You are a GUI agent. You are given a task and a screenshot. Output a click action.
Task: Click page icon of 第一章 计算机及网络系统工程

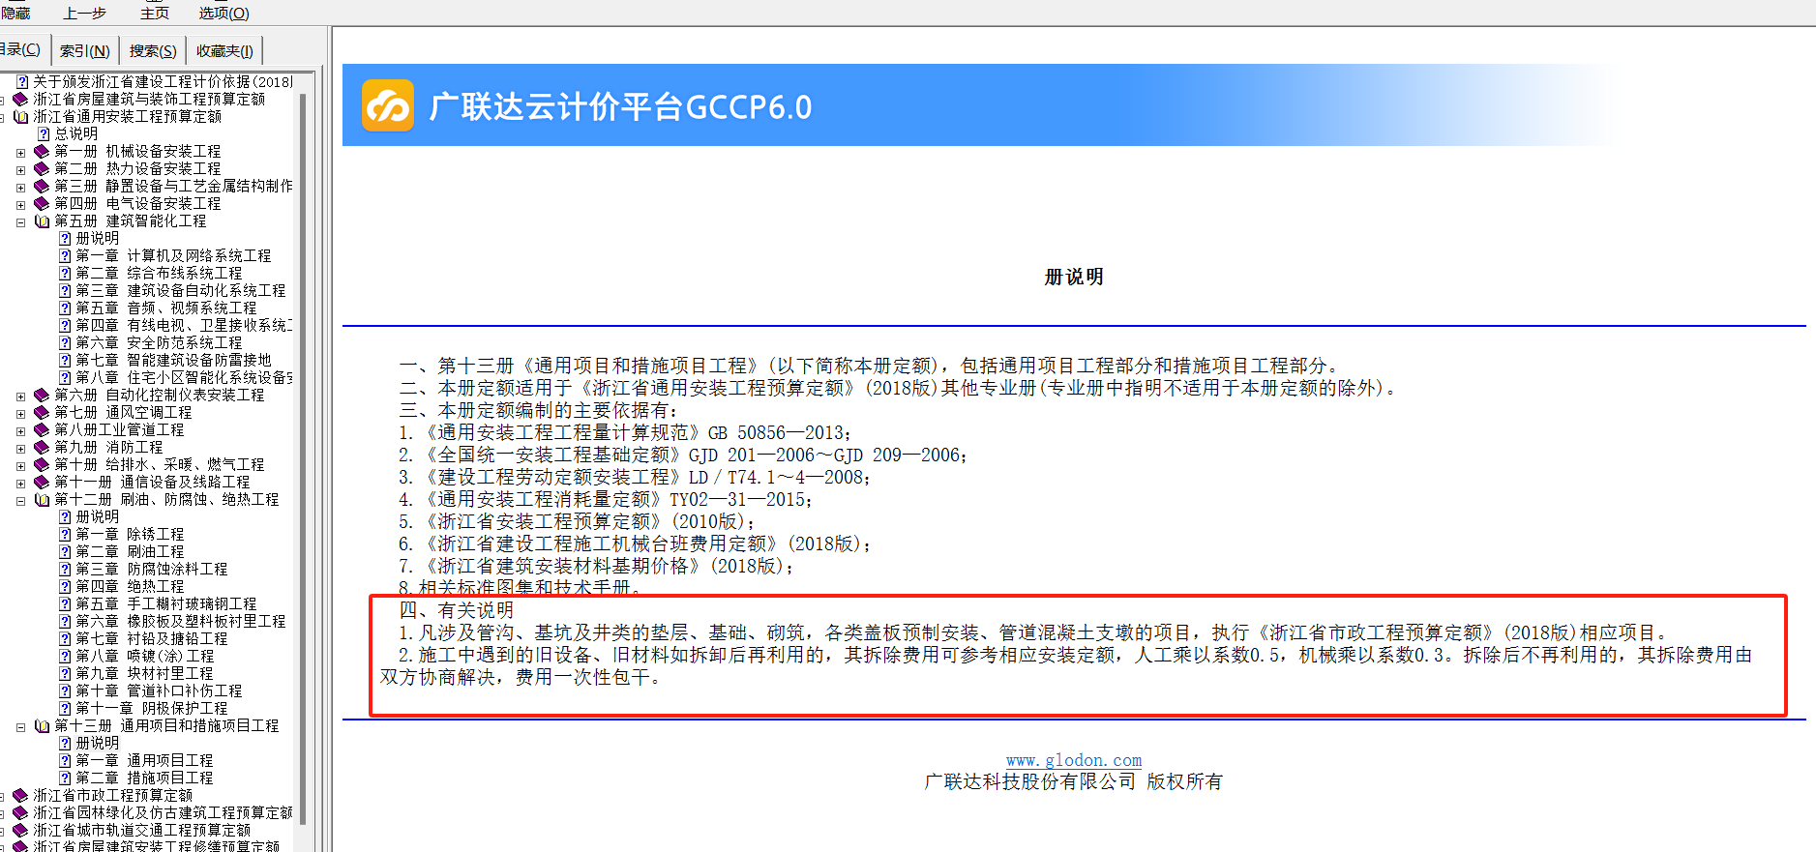[65, 255]
